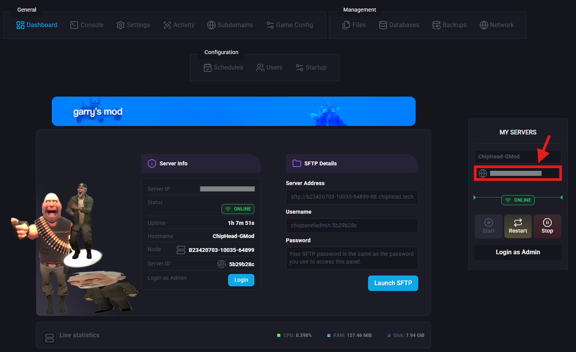This screenshot has height=352, width=576.
Task: Click the Server ID fingerprint icon
Action: coord(222,264)
